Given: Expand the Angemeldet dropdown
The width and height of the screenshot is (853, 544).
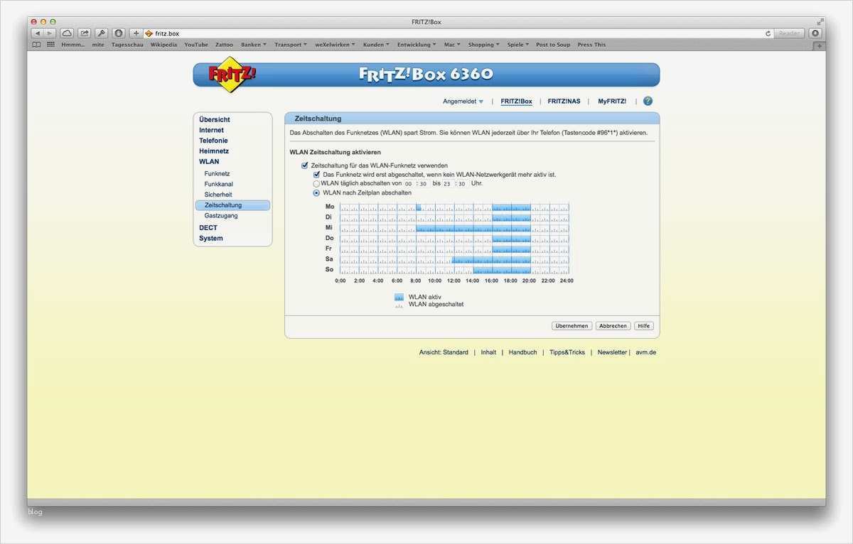Looking at the screenshot, I should [463, 102].
